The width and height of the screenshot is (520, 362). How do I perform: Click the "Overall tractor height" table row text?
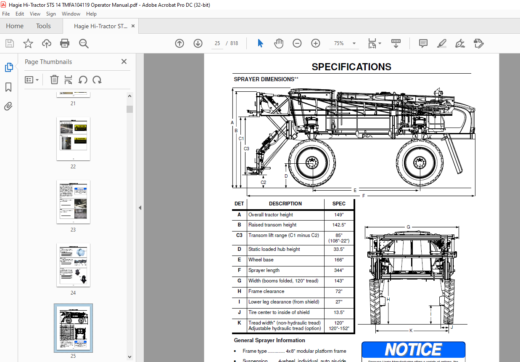271,215
